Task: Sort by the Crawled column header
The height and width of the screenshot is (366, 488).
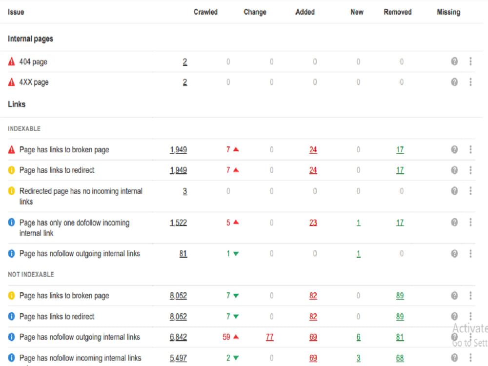Action: pos(205,12)
